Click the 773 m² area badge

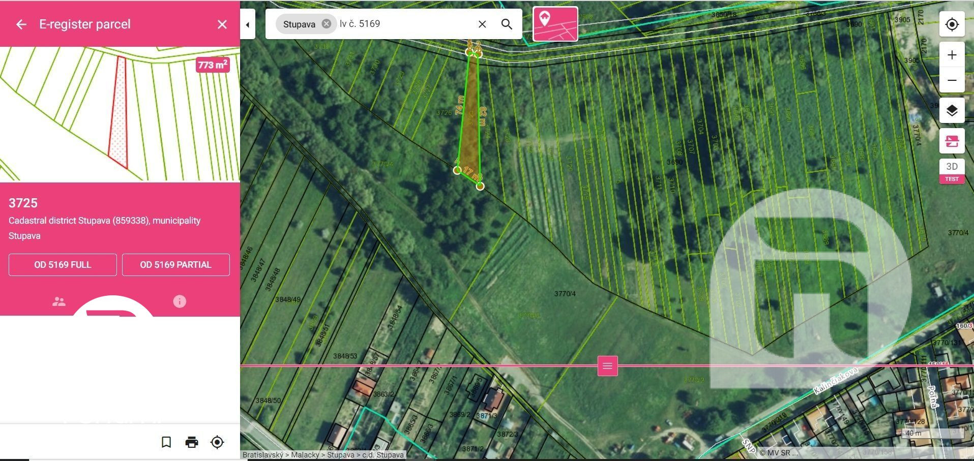coord(213,65)
